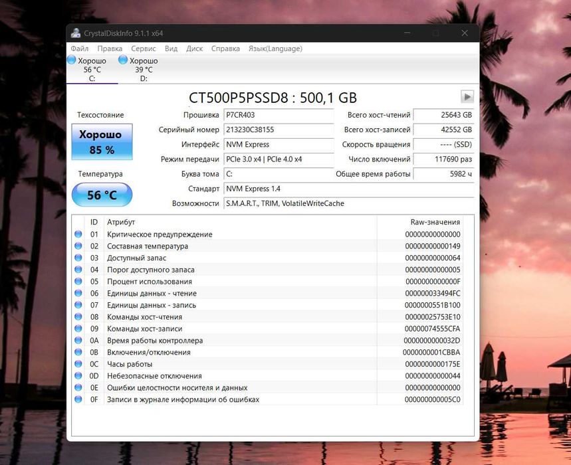Click the Всего хост-записей value 42552 GB
The width and height of the screenshot is (571, 465).
pos(443,130)
